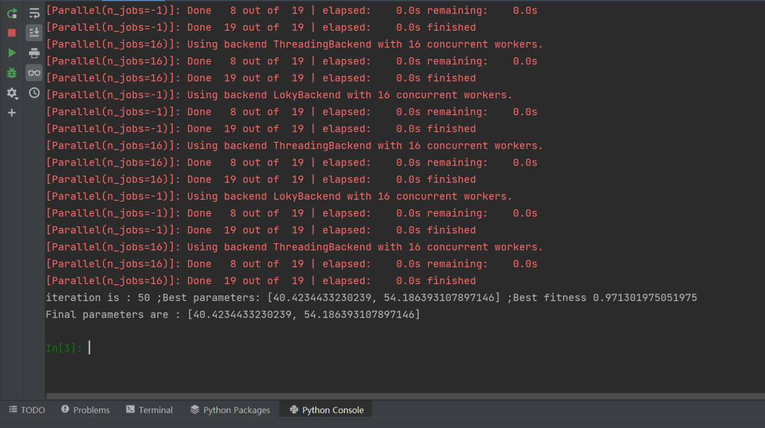Open the command history clock icon
The height and width of the screenshot is (428, 765).
(35, 93)
